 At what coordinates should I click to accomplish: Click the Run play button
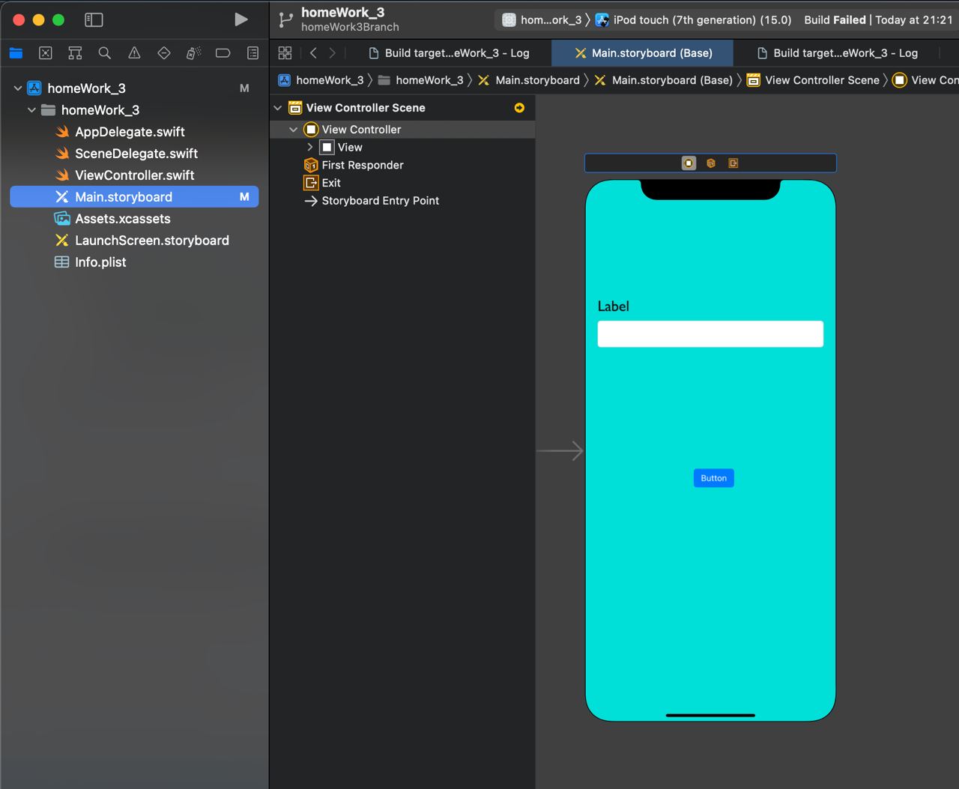(x=240, y=19)
